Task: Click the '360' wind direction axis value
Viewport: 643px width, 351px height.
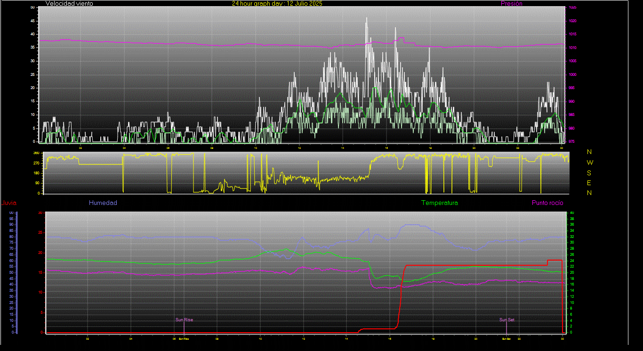Action: (x=36, y=153)
